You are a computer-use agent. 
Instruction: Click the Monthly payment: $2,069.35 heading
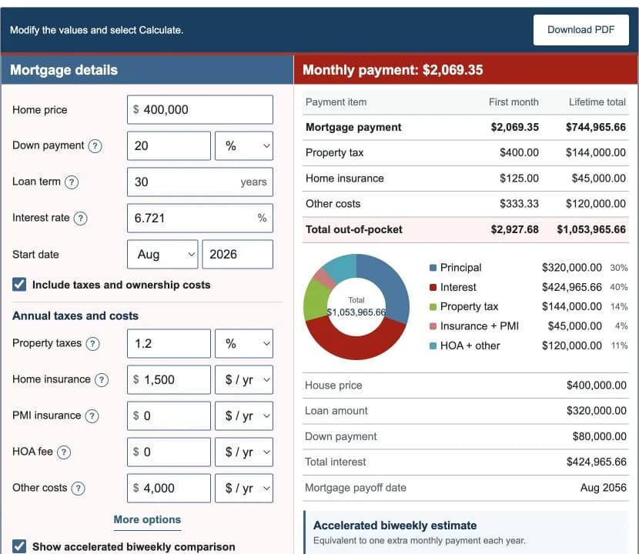pos(393,70)
